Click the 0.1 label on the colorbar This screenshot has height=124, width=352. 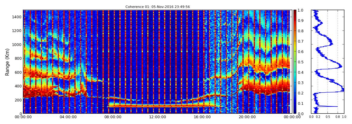point(300,104)
